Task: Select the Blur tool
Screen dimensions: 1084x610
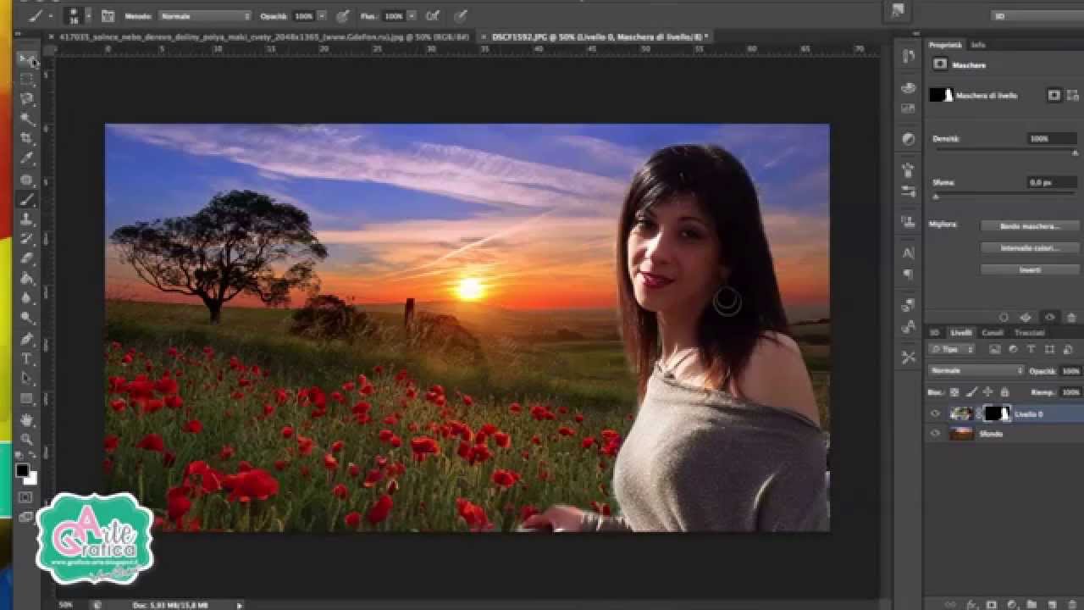Action: pos(27,298)
